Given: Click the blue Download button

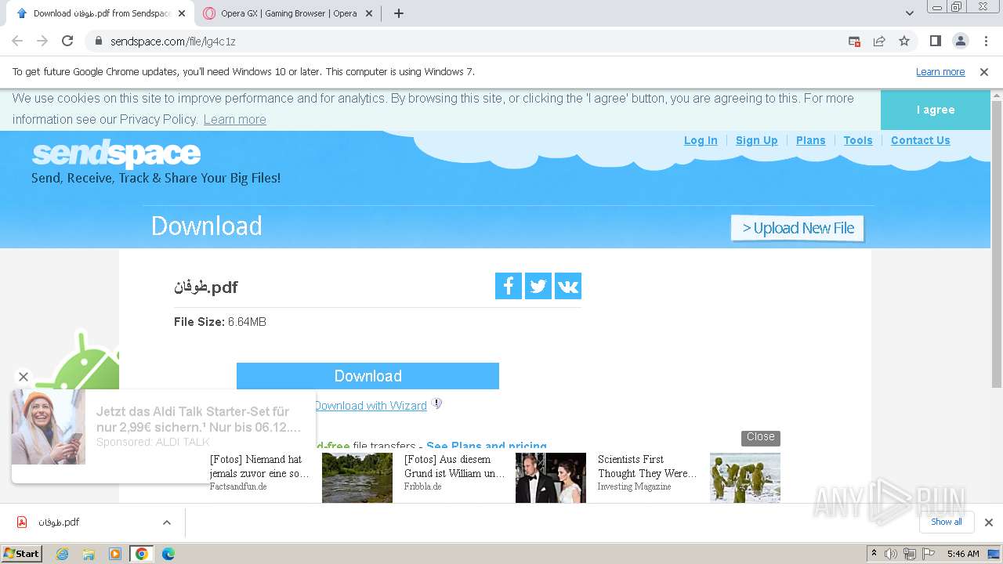Looking at the screenshot, I should (368, 376).
